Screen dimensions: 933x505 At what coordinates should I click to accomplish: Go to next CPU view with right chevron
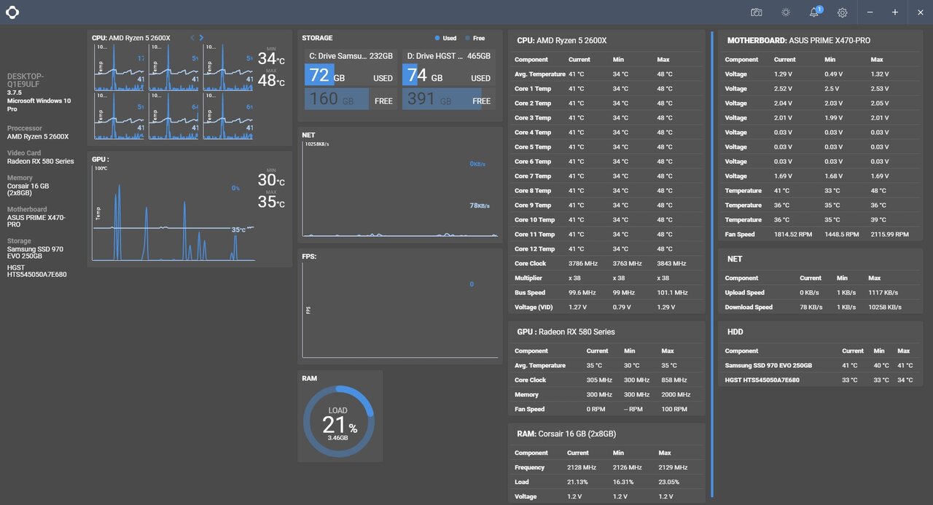pyautogui.click(x=201, y=38)
